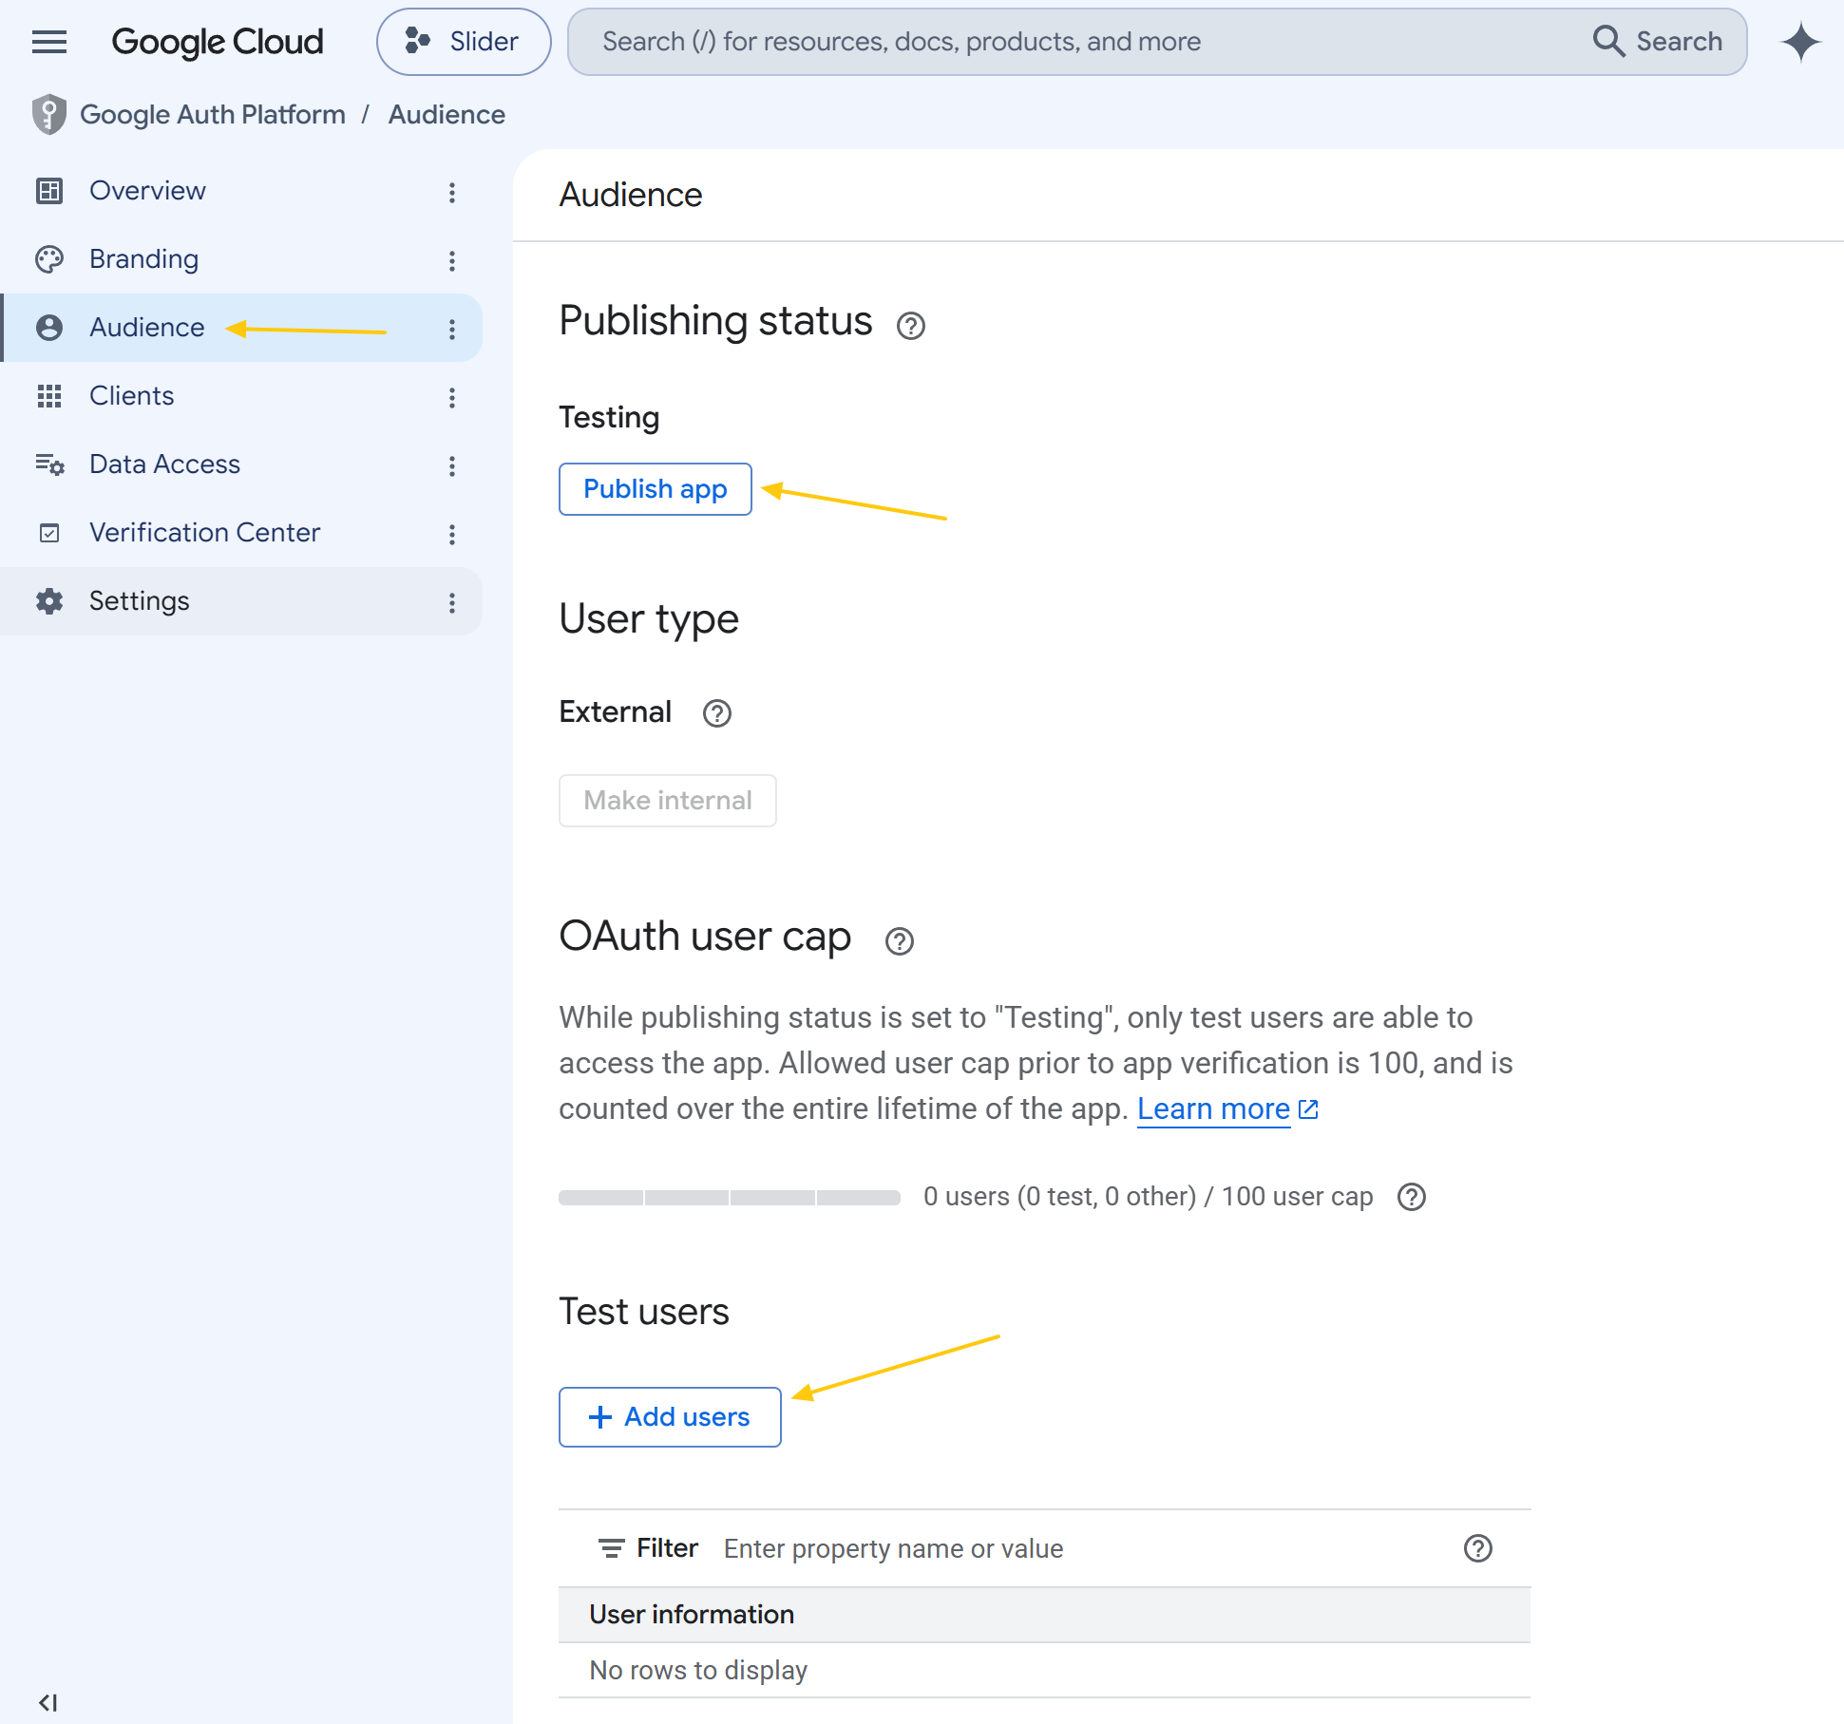This screenshot has width=1844, height=1724.
Task: Click the Overview dashboard icon
Action: 49,191
